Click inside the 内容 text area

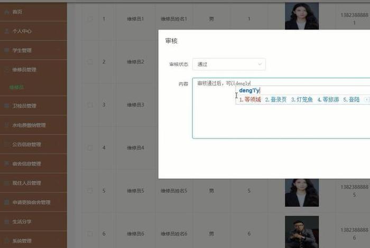point(281,108)
